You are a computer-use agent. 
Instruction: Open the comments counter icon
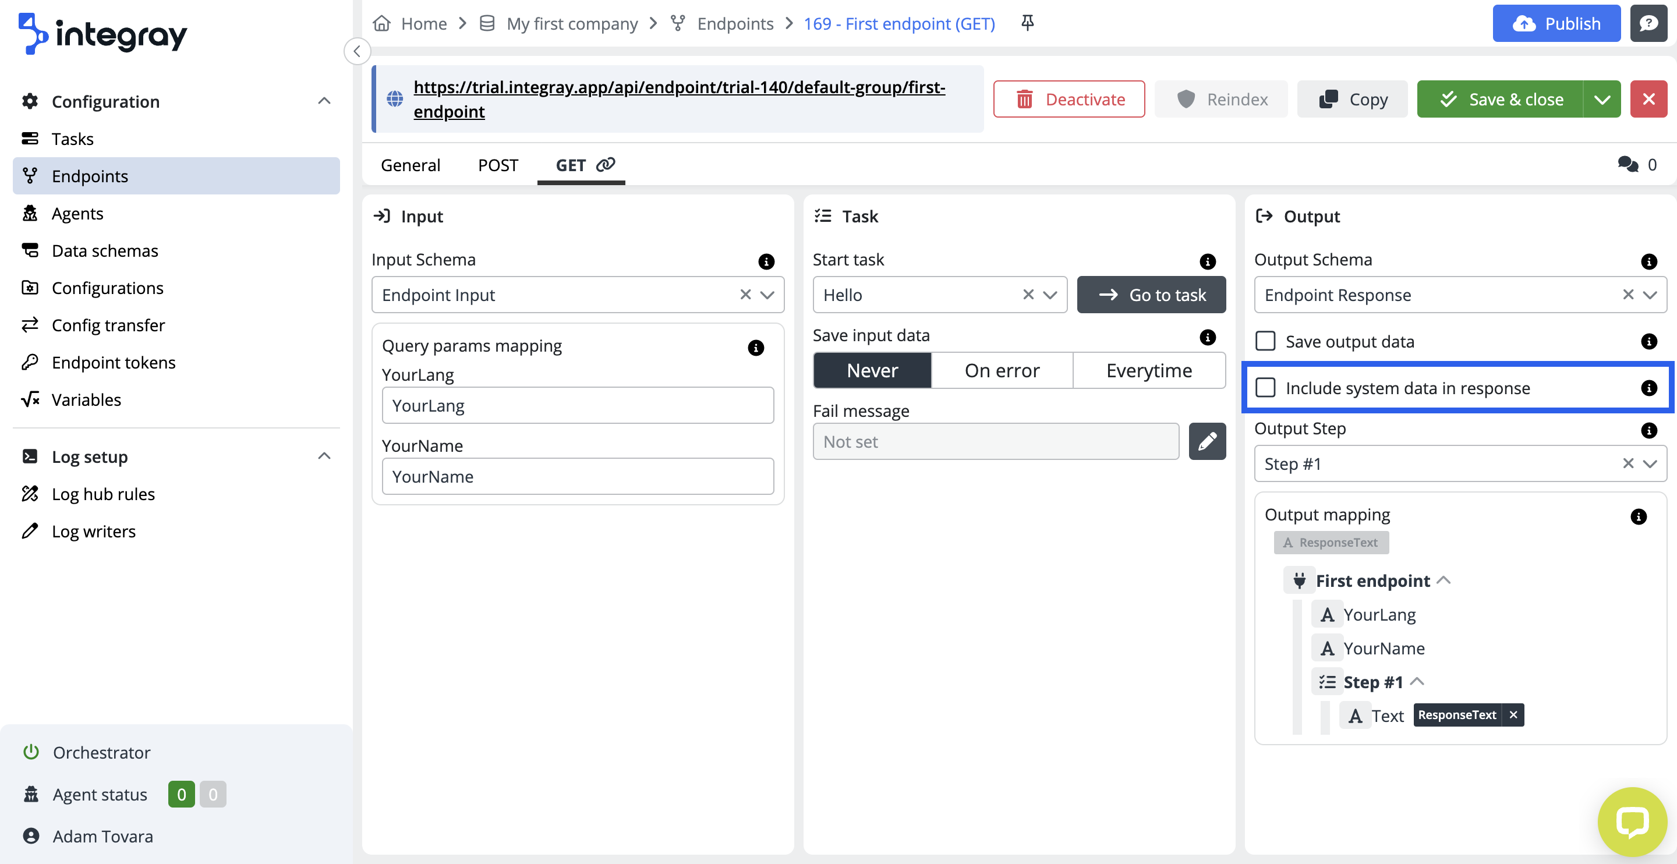point(1628,165)
